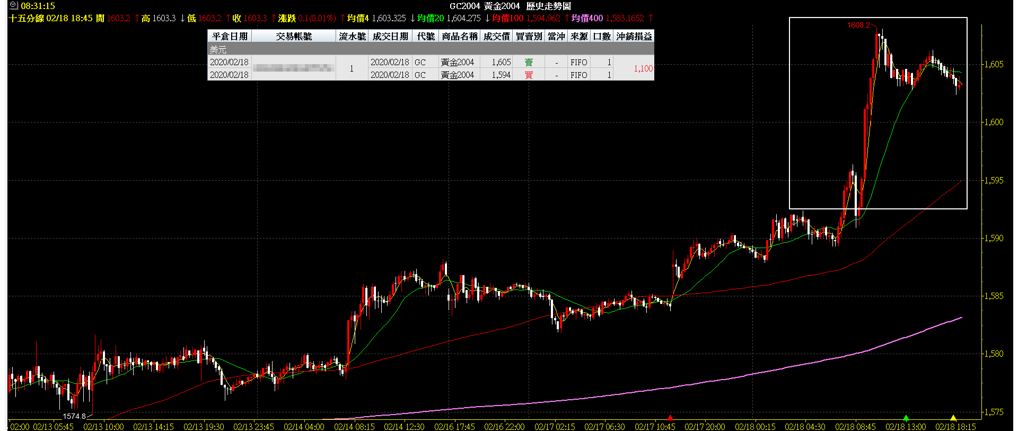
Task: Click the 平倉日期 column header
Action: pos(230,36)
